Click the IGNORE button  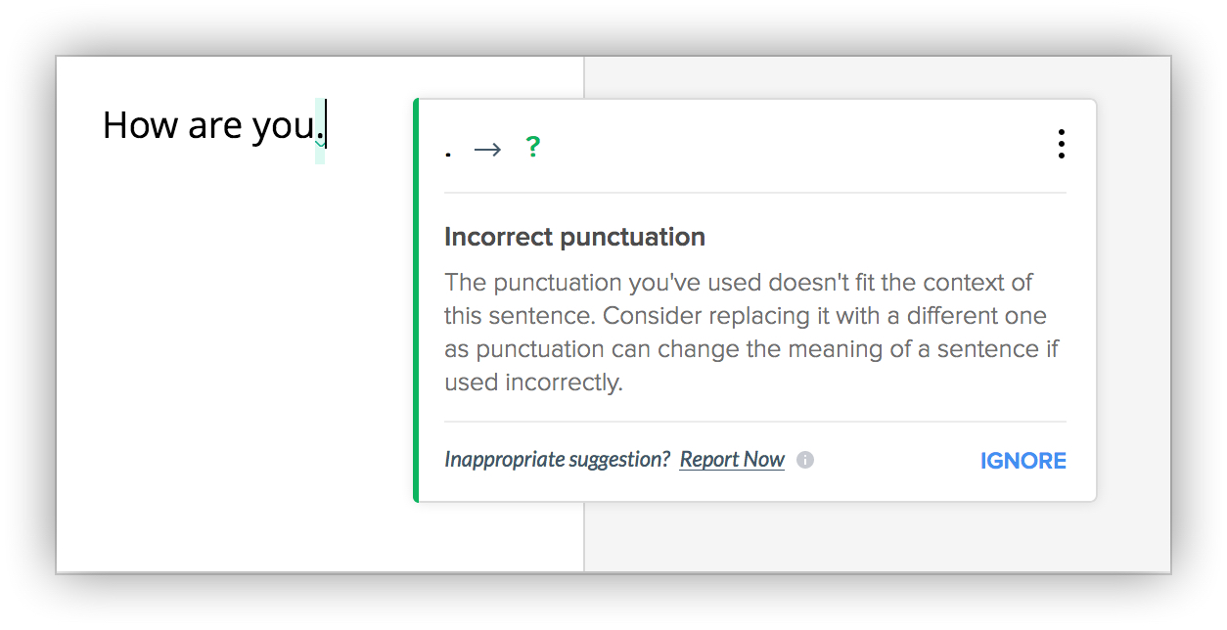coord(1023,461)
